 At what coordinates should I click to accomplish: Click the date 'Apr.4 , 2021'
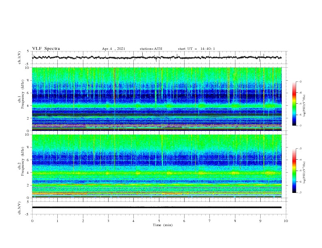[113, 49]
